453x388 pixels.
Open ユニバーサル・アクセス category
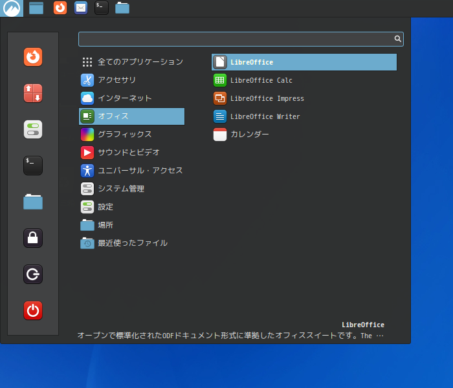[132, 171]
